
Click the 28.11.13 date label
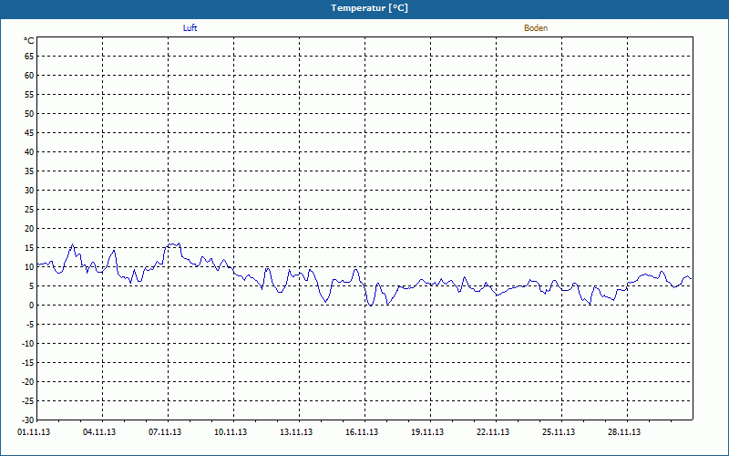[x=624, y=431]
